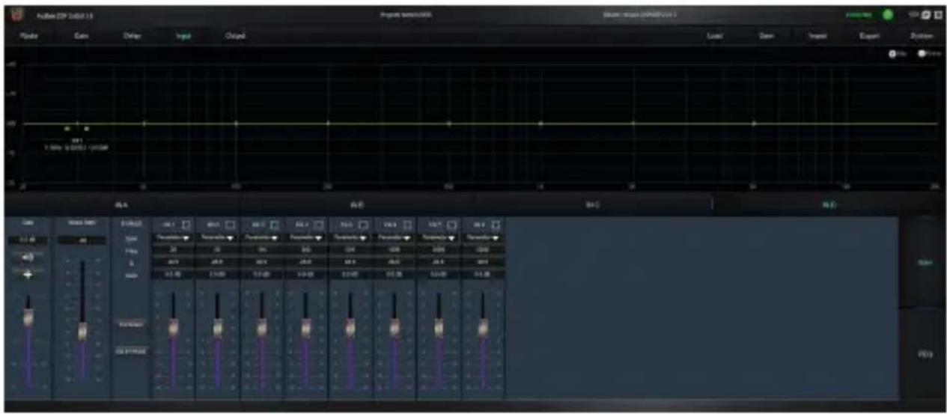Mute the input channel with speaker icon

pos(28,257)
